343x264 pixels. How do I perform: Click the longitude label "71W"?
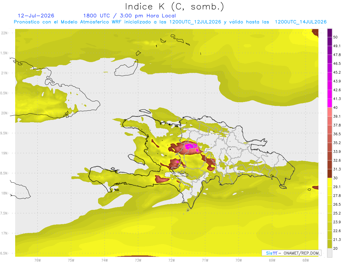point(205,260)
